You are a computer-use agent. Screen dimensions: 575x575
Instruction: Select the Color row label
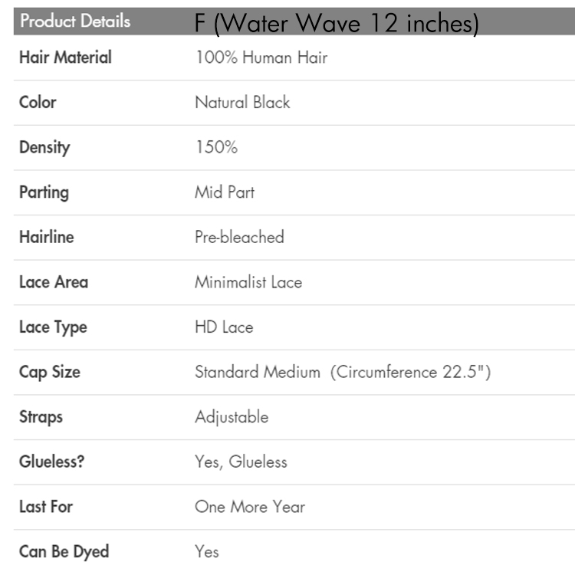point(38,102)
